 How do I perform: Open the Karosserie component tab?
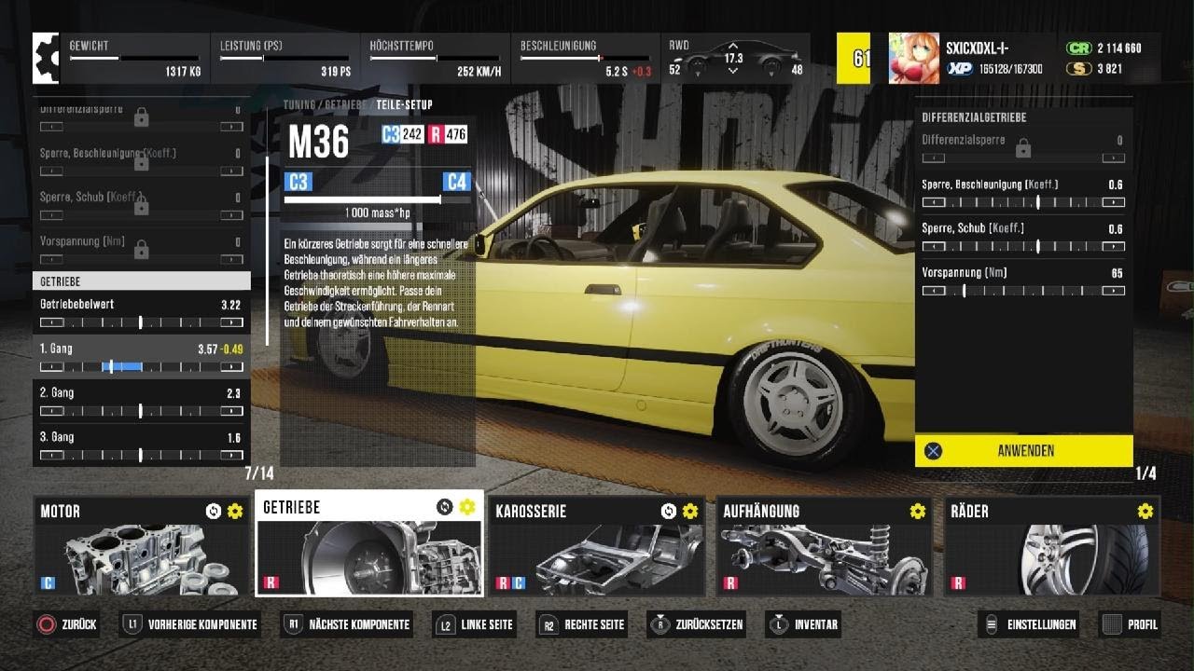point(597,547)
